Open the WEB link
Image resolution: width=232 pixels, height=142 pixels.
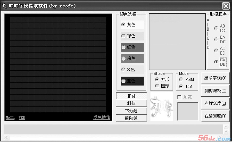(x=22, y=118)
